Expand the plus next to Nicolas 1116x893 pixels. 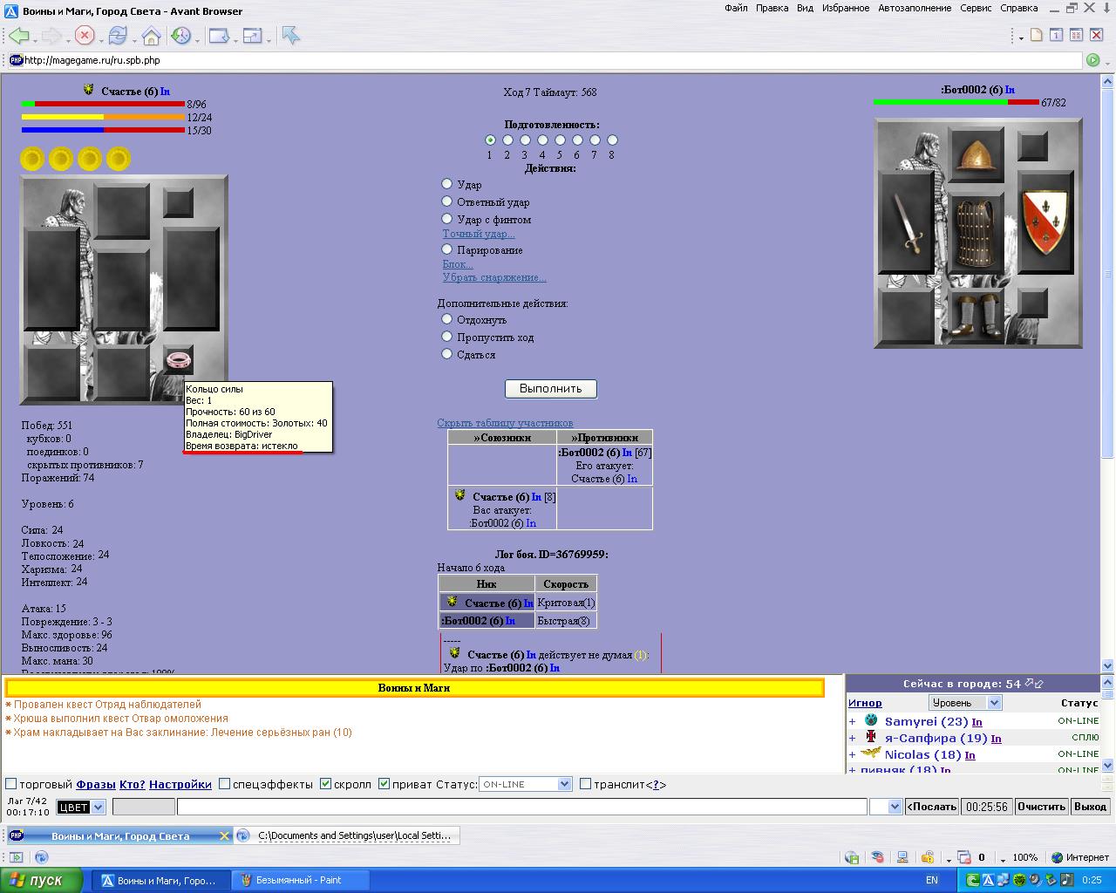pos(853,754)
